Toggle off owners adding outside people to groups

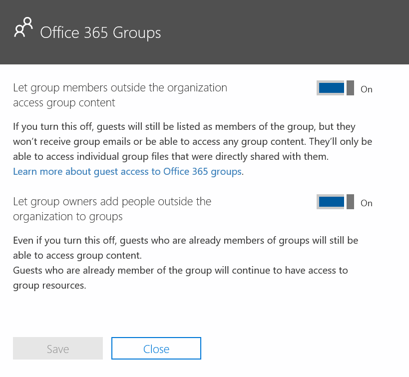tap(335, 202)
